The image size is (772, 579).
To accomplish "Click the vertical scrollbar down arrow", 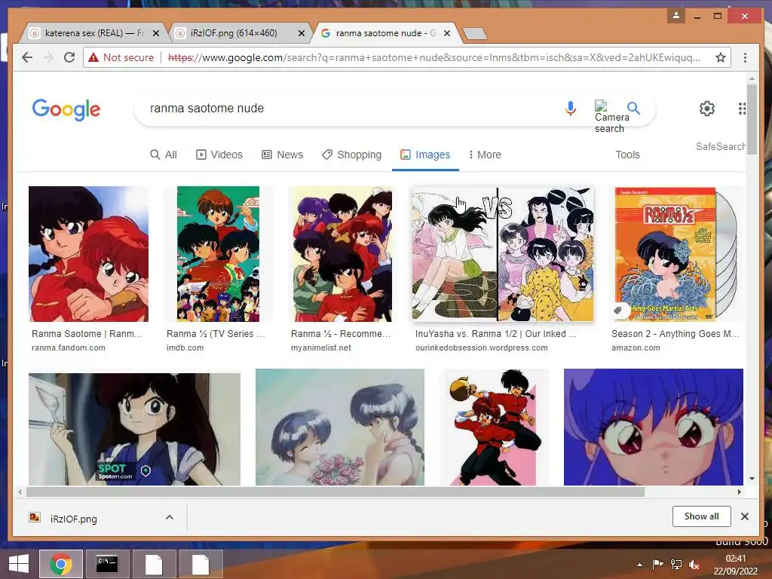I will tap(752, 478).
